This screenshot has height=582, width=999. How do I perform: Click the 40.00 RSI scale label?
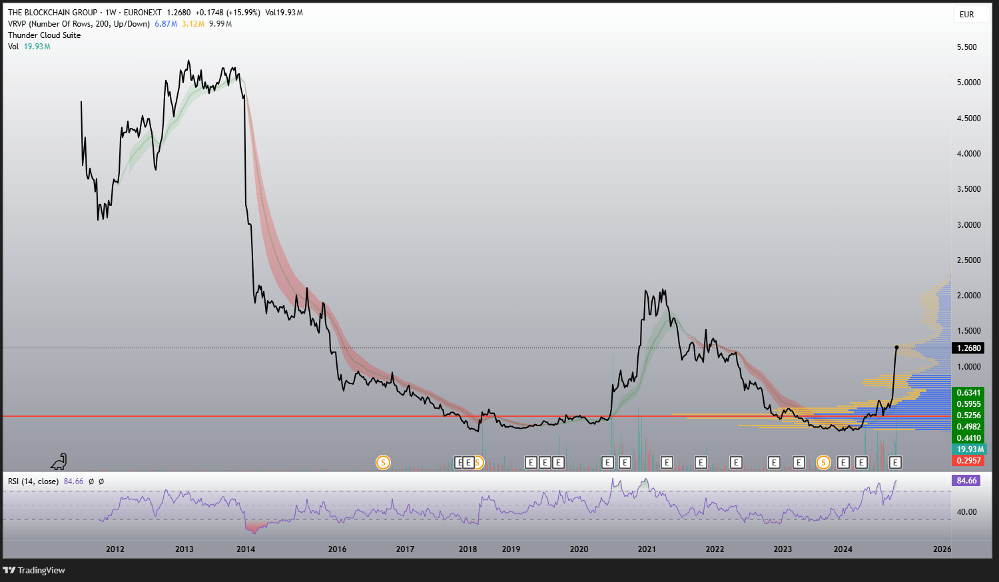tap(967, 512)
